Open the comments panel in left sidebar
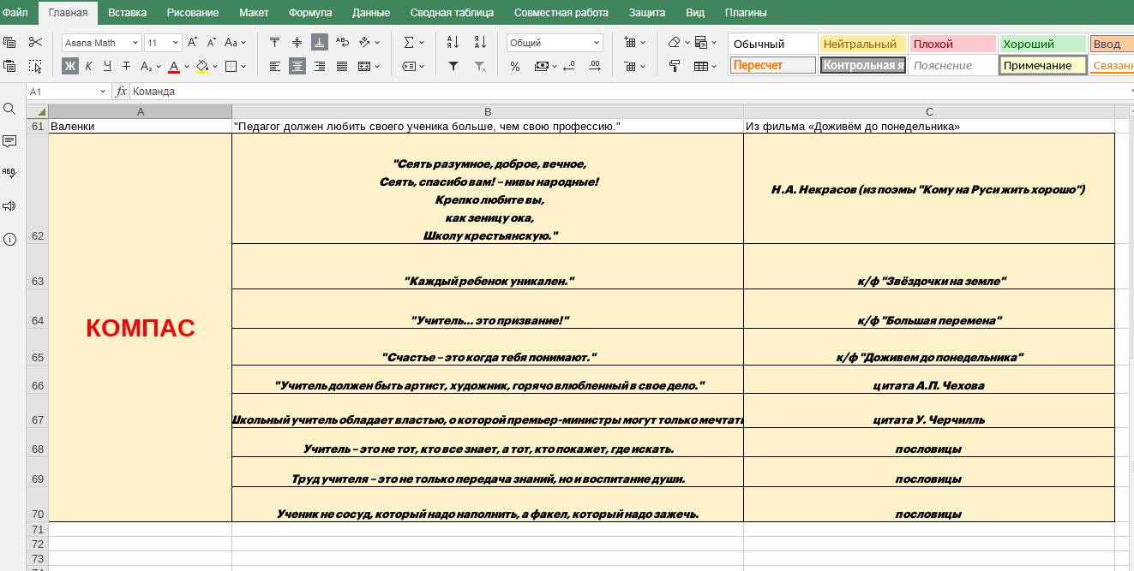Image resolution: width=1134 pixels, height=571 pixels. pyautogui.click(x=10, y=141)
